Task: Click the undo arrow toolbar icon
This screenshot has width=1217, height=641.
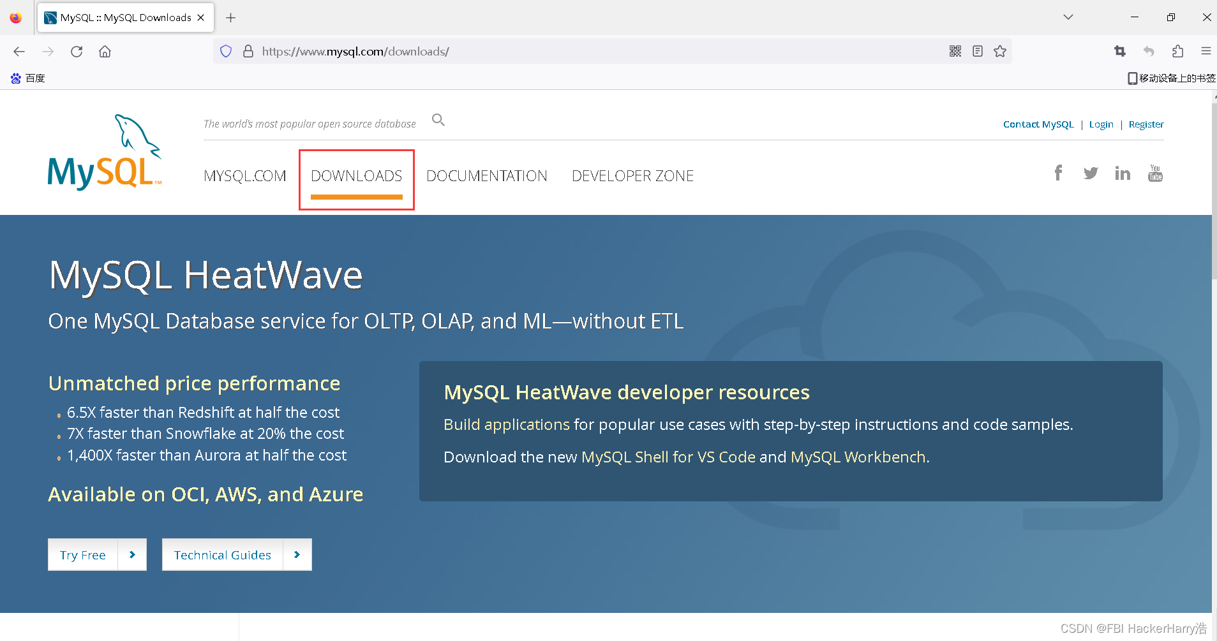Action: click(x=1149, y=51)
